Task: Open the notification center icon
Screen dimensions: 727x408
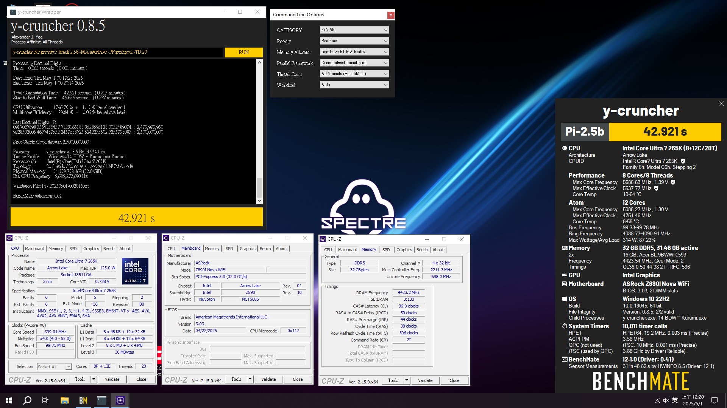Action: [x=715, y=400]
